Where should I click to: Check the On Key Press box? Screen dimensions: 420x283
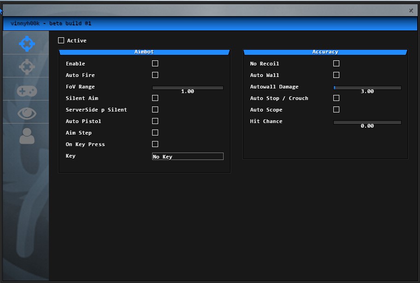click(x=155, y=144)
